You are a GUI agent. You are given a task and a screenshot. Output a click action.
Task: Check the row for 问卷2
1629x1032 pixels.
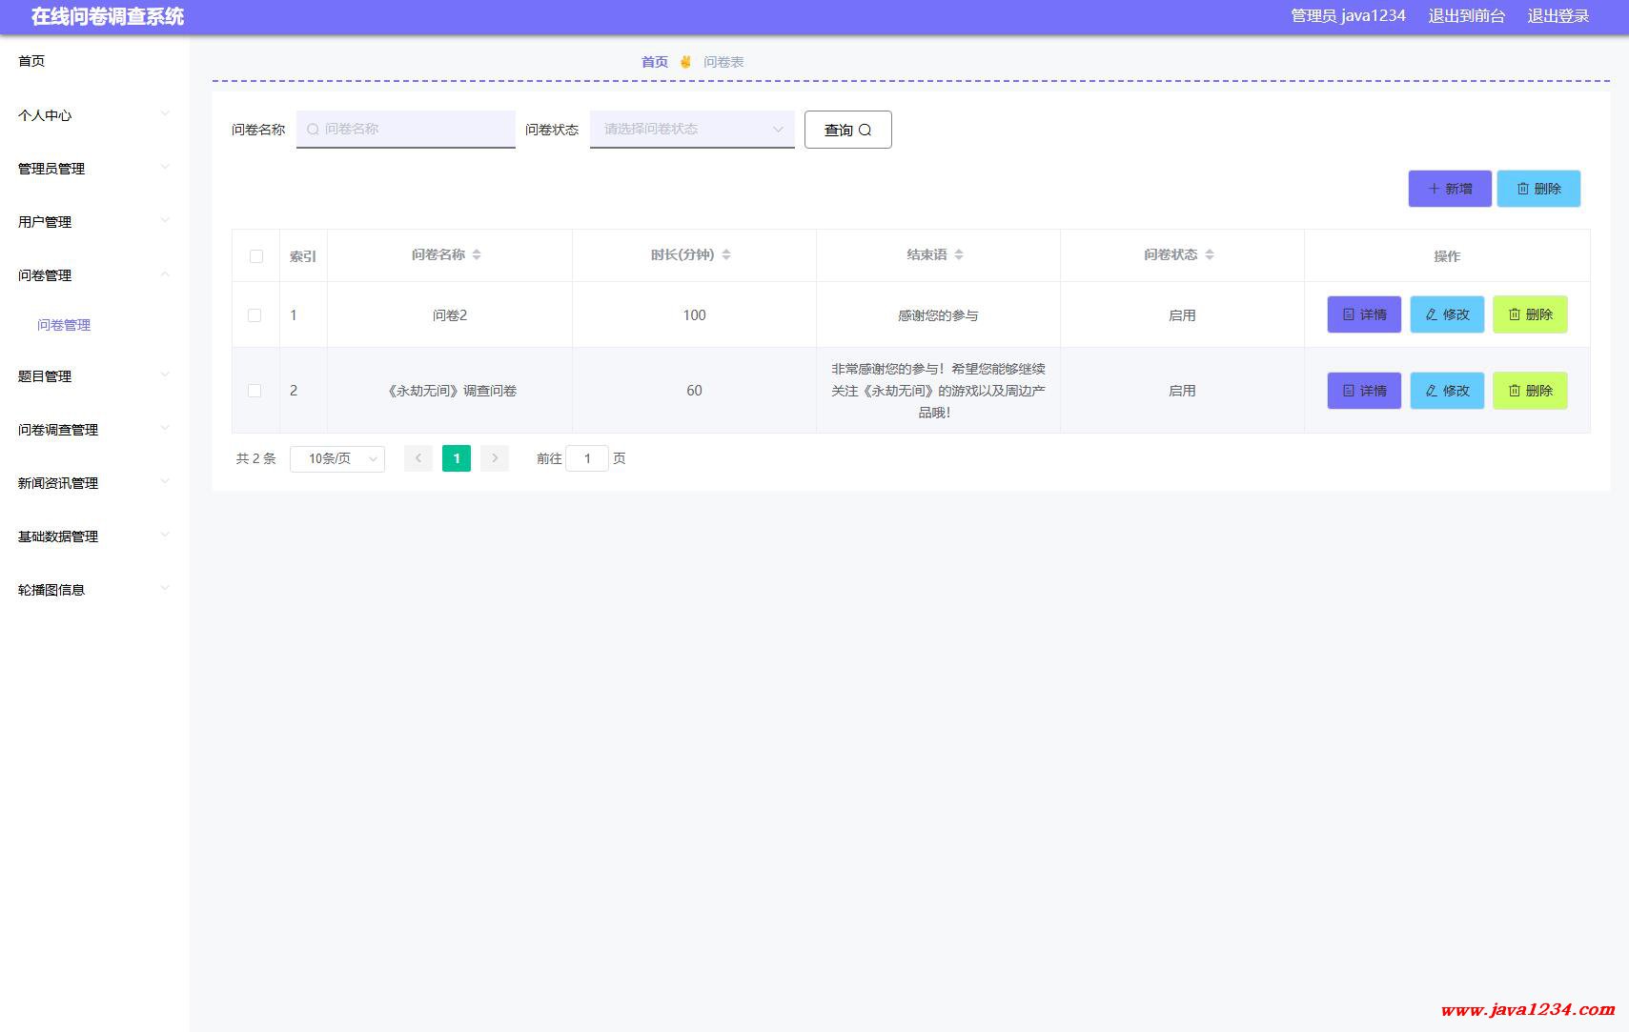[255, 315]
